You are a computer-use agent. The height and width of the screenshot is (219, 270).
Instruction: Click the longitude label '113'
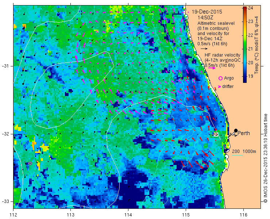click(x=70, y=215)
